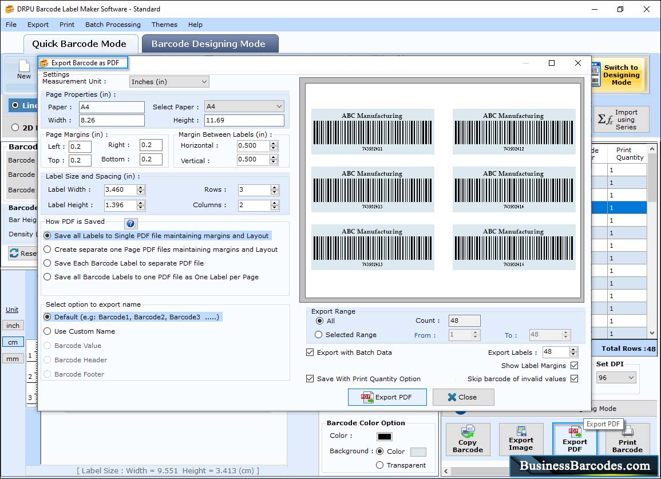The height and width of the screenshot is (479, 661).
Task: Toggle Show Label Margins checkbox
Action: pyautogui.click(x=574, y=366)
